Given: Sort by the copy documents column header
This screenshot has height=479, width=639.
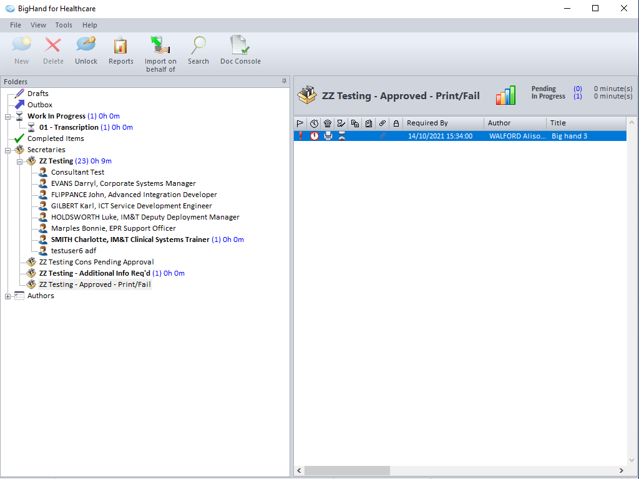Looking at the screenshot, I should click(x=355, y=123).
